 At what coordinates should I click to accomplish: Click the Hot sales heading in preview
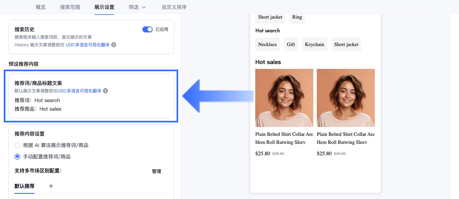pyautogui.click(x=268, y=62)
